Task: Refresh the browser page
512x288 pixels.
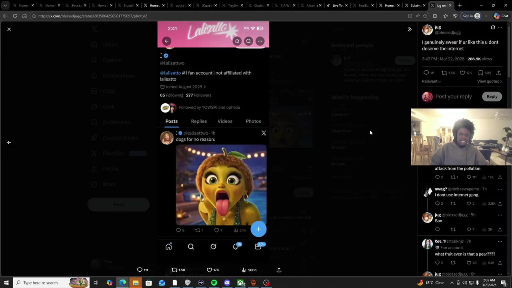Action: [15, 16]
